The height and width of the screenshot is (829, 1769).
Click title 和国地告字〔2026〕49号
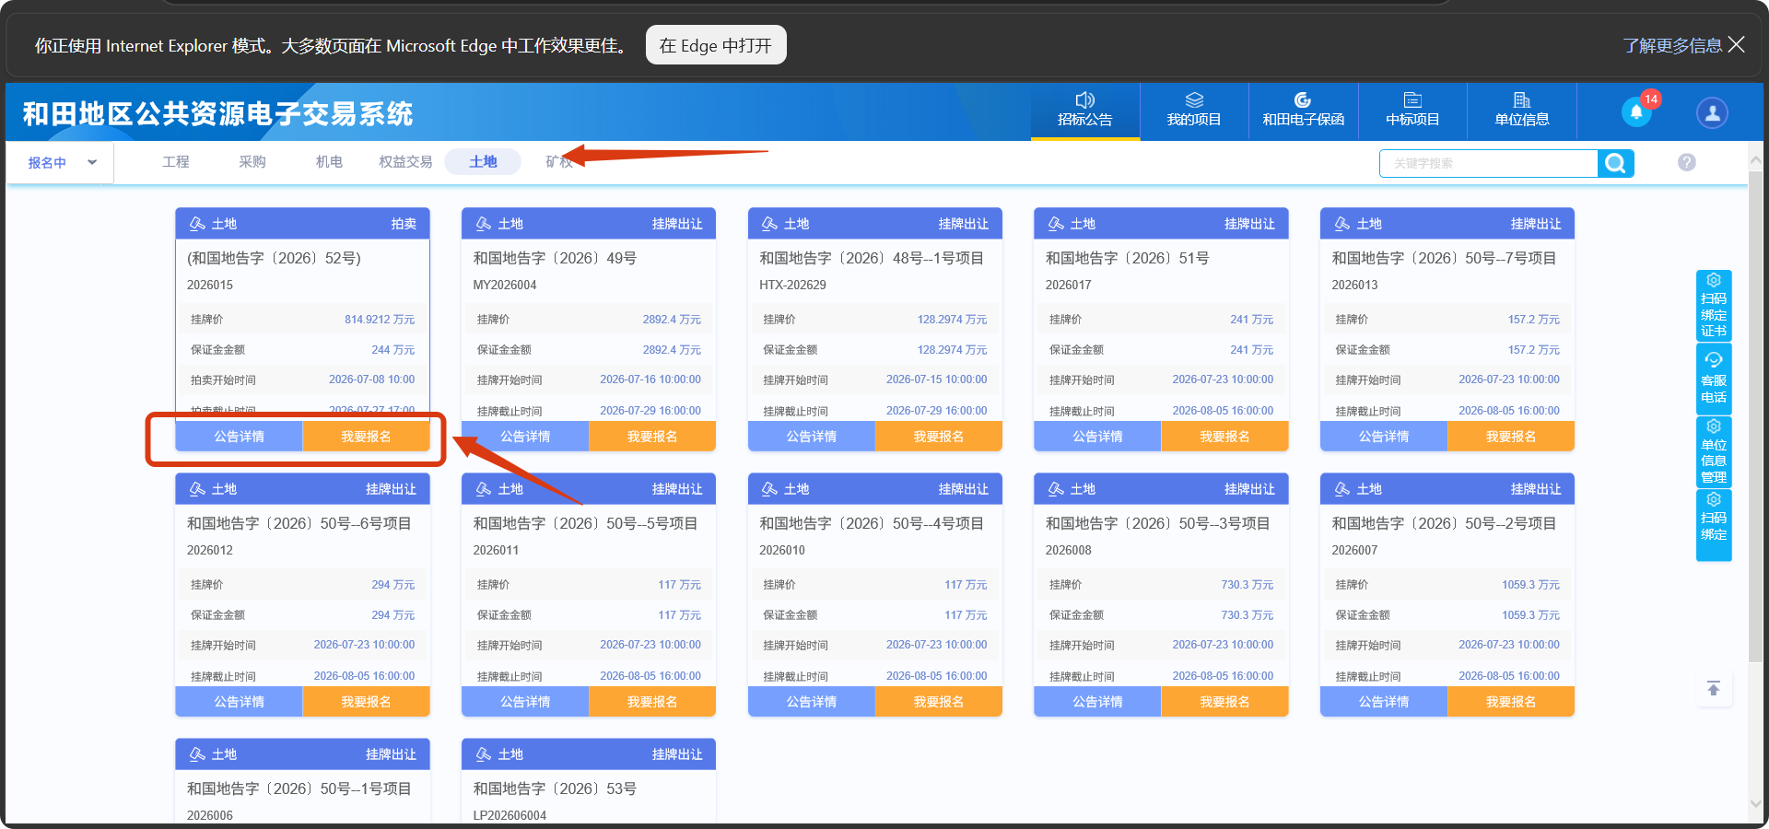click(x=555, y=259)
